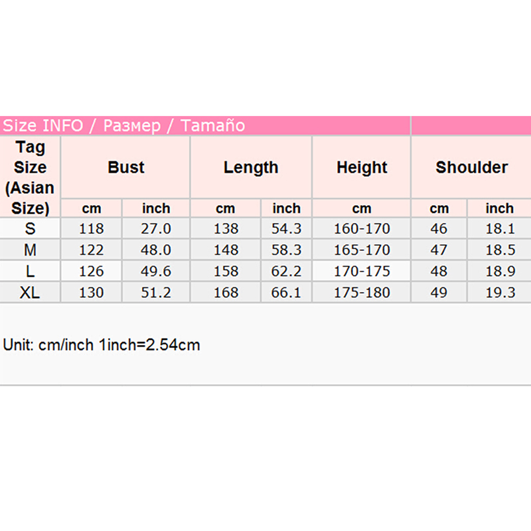531x531 pixels.
Task: Click the S size row label
Action: 30,229
